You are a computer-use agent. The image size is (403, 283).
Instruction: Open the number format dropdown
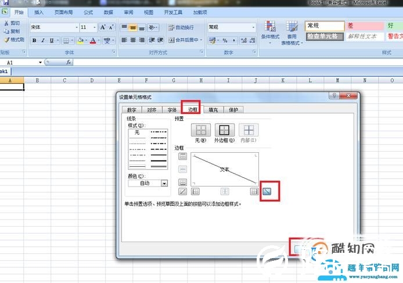point(253,27)
